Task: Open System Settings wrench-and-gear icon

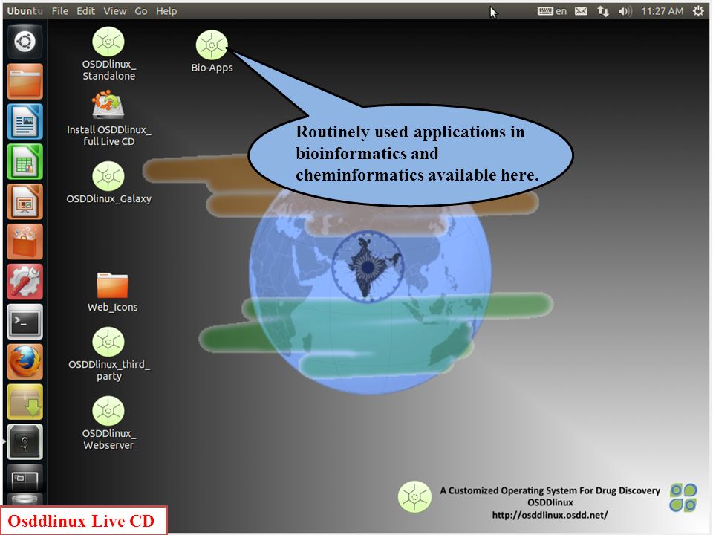Action: tap(25, 282)
